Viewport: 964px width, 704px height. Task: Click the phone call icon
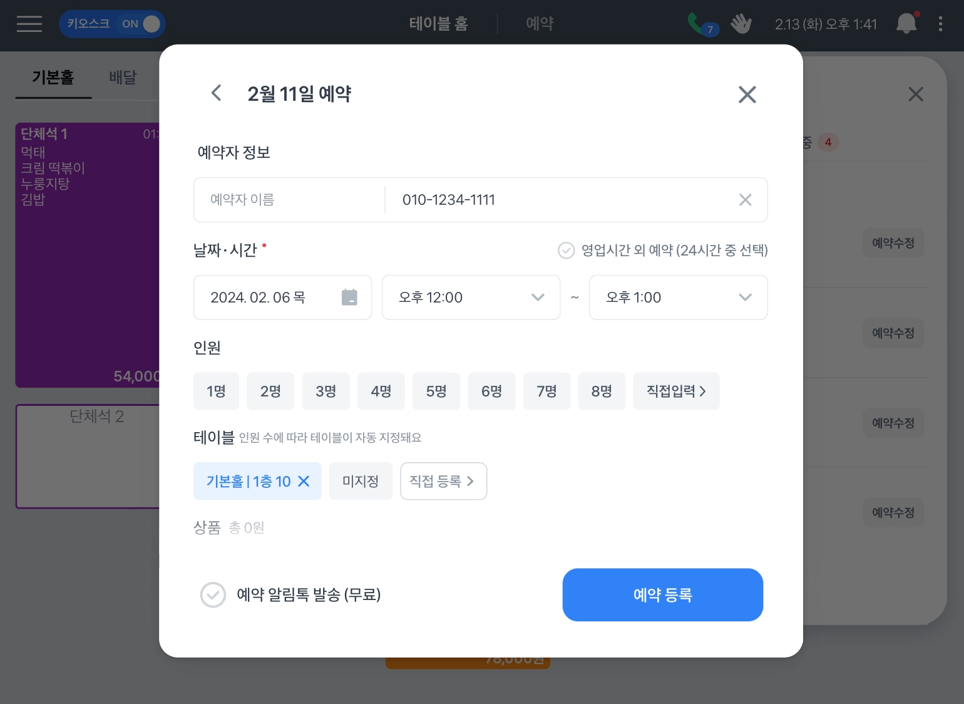pyautogui.click(x=697, y=23)
